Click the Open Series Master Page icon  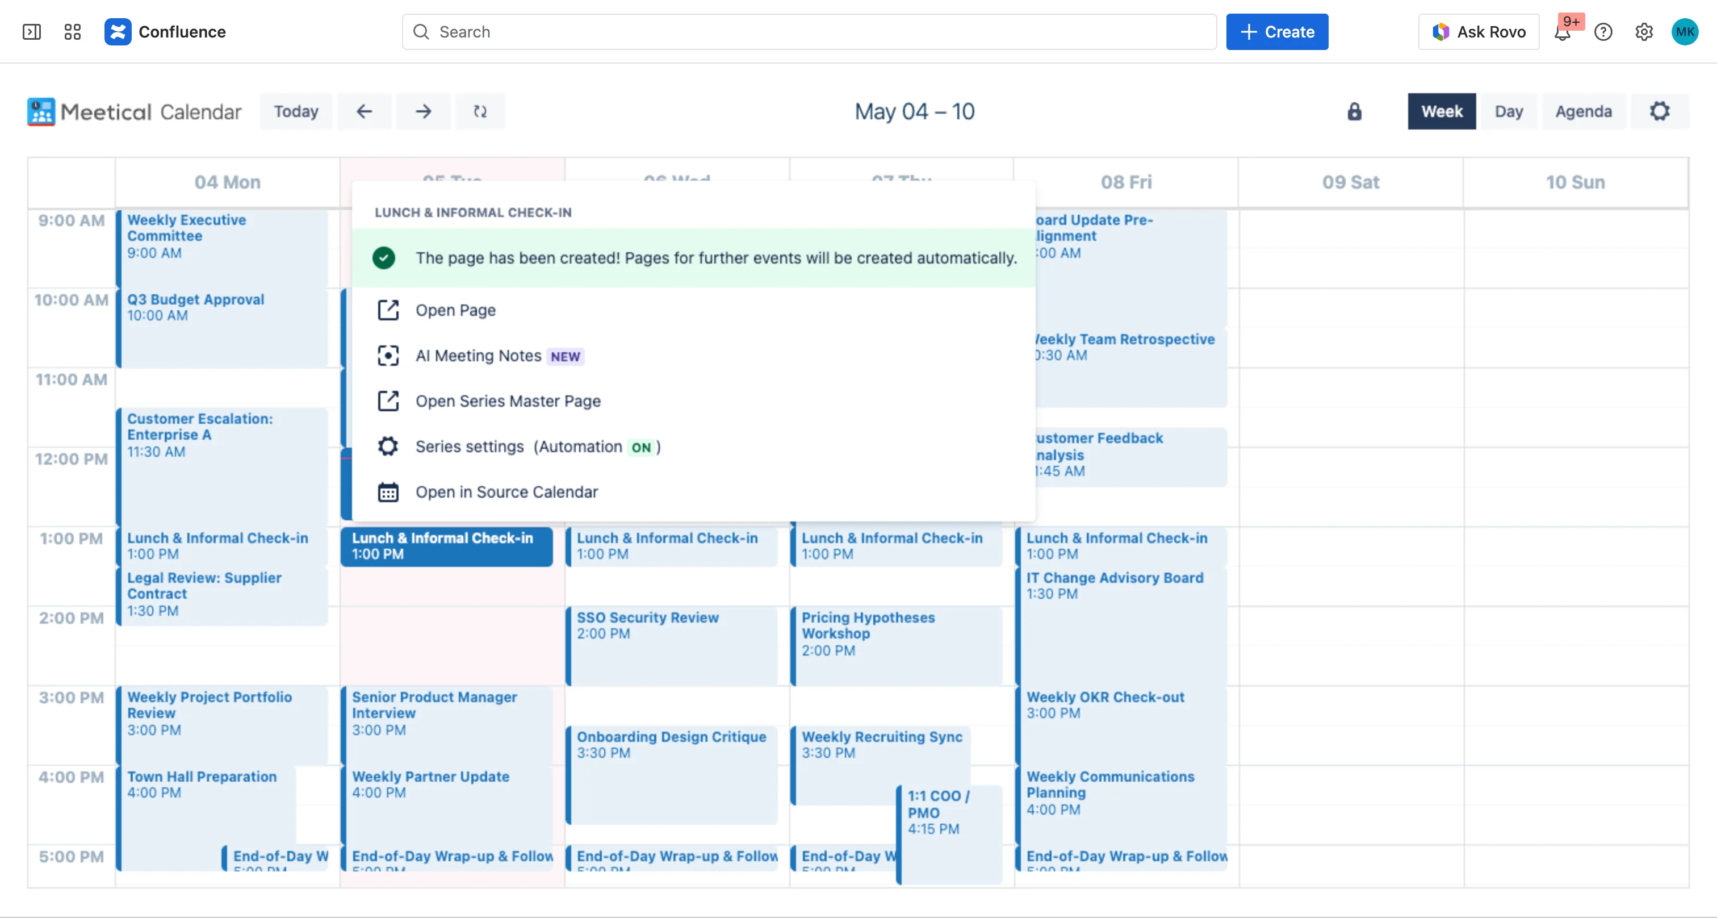388,400
